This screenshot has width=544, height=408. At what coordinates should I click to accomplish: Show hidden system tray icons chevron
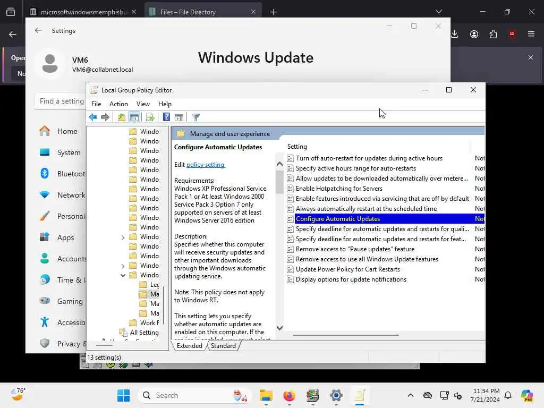pos(411,395)
